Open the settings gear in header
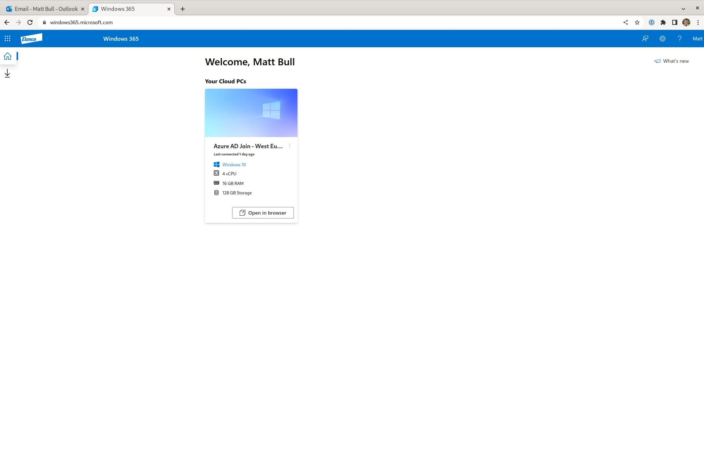The width and height of the screenshot is (704, 471). pos(662,39)
